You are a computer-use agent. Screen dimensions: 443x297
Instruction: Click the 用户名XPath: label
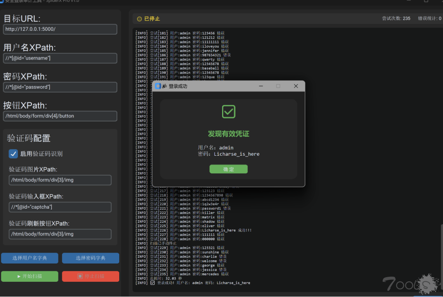pyautogui.click(x=30, y=47)
